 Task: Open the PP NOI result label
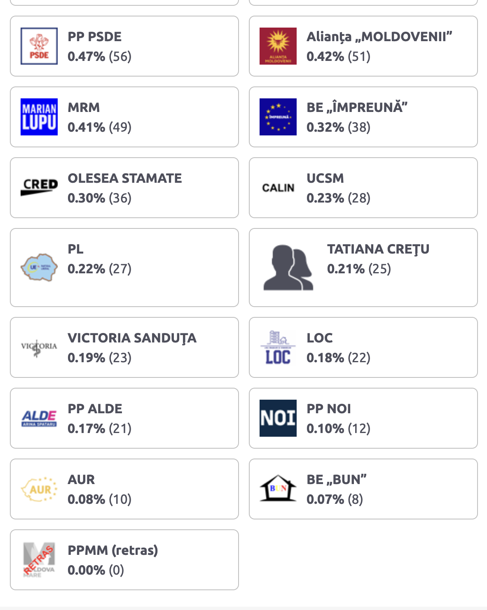329,409
